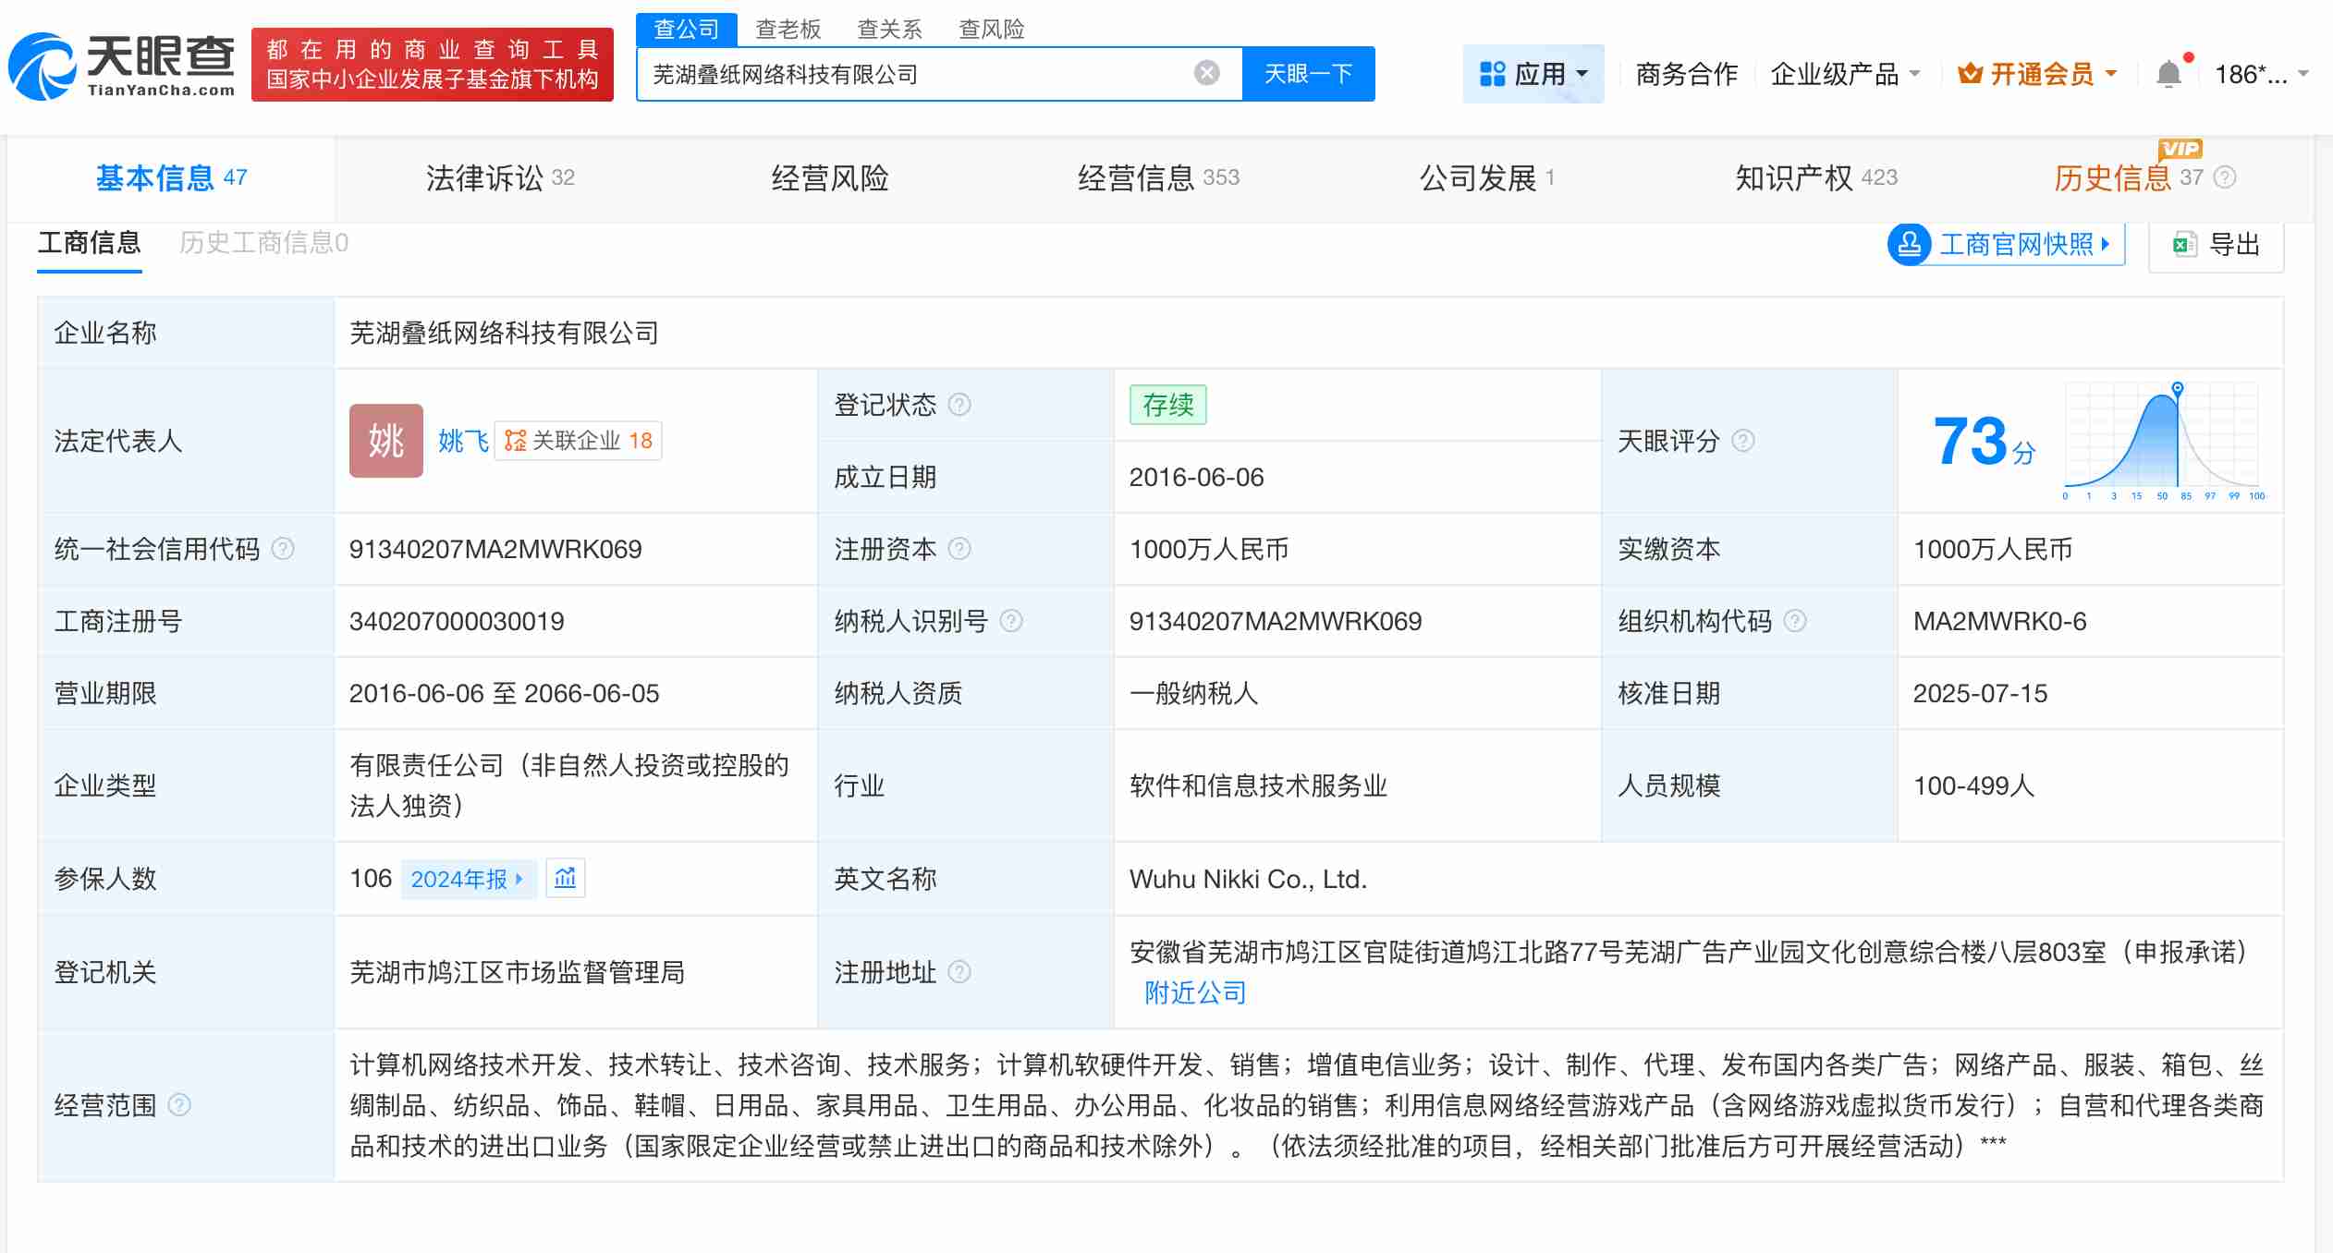The width and height of the screenshot is (2333, 1253).
Task: Click the Excel icon next to 导出
Action: [x=2183, y=243]
